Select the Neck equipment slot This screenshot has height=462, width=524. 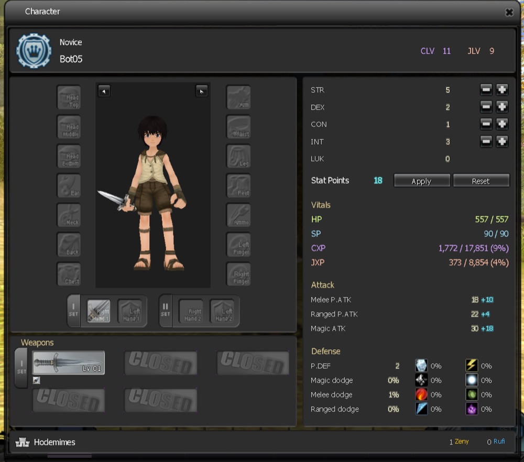(x=69, y=215)
